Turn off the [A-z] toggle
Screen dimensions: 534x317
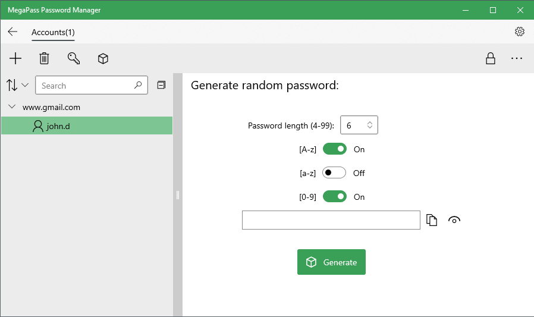[334, 149]
